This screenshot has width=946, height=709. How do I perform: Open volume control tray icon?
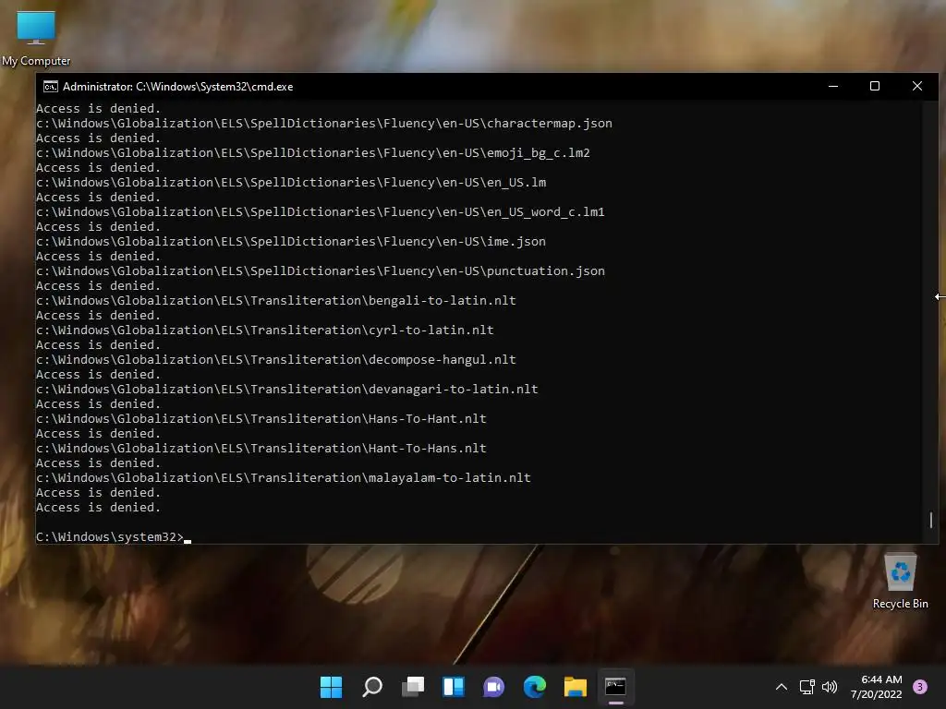[830, 687]
